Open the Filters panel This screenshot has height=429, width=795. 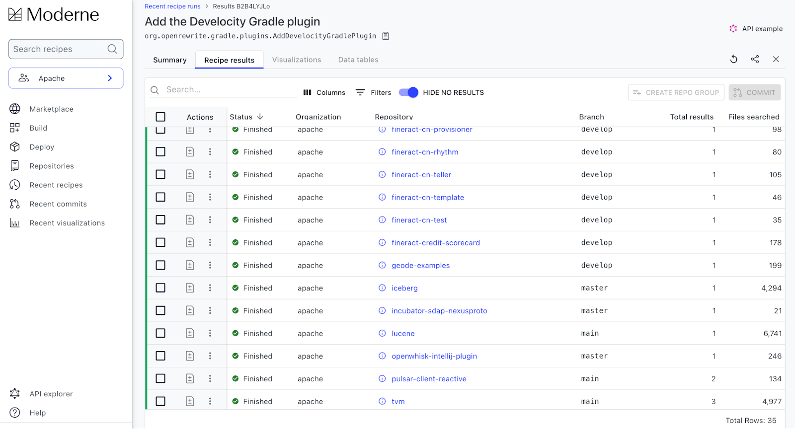(373, 92)
